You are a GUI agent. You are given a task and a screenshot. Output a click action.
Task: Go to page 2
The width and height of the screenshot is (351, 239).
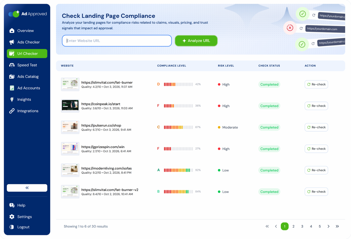click(x=293, y=226)
